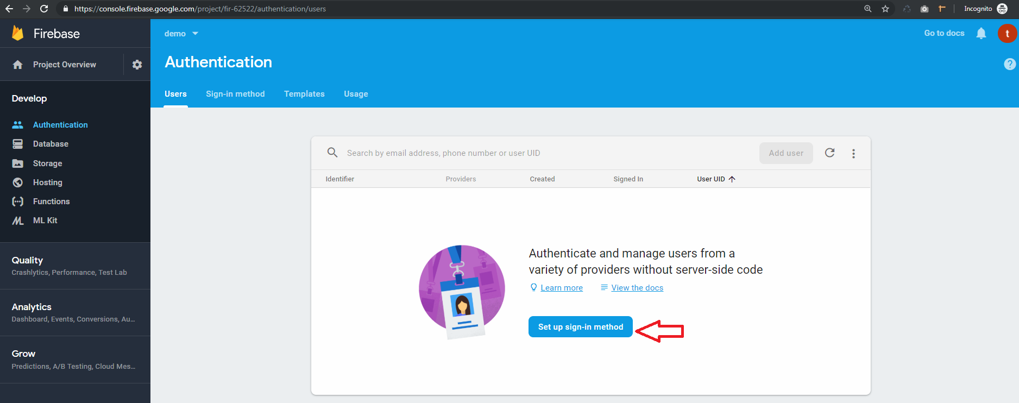Open the user account avatar
1019x403 pixels.
pyautogui.click(x=1007, y=34)
